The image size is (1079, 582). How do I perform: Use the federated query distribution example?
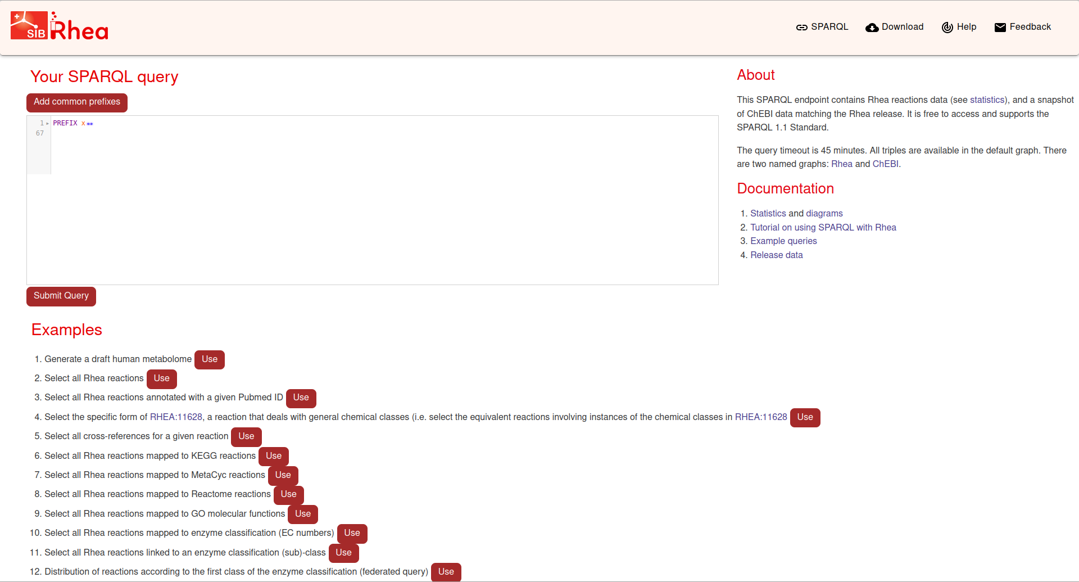coord(446,572)
